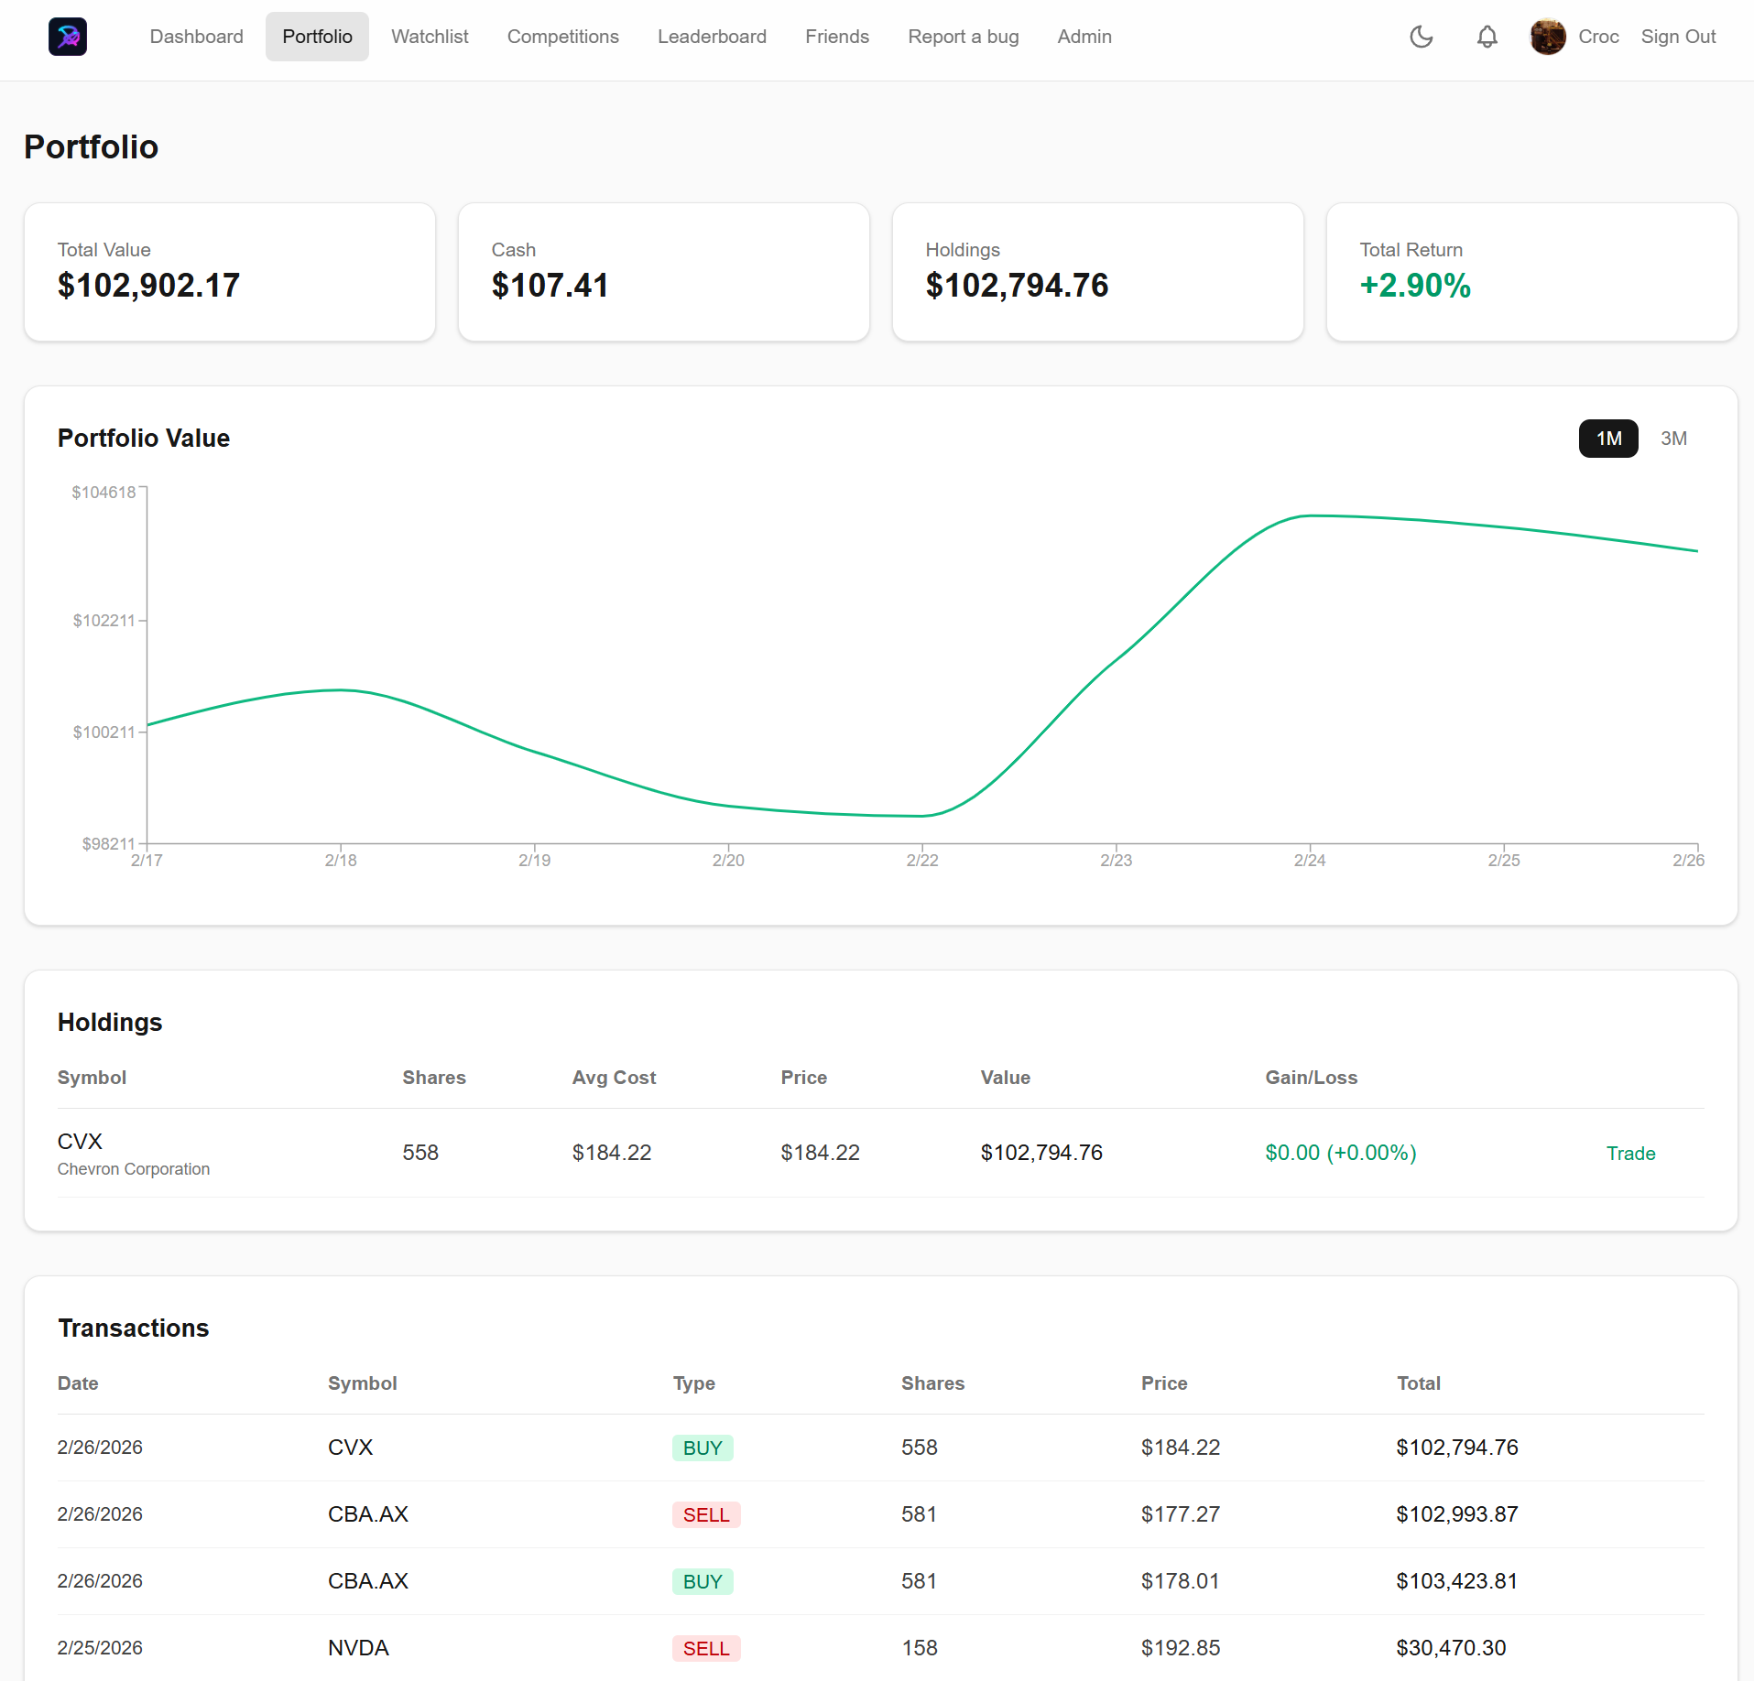Image resolution: width=1754 pixels, height=1681 pixels.
Task: Go to the Competitions page
Action: pyautogui.click(x=562, y=37)
